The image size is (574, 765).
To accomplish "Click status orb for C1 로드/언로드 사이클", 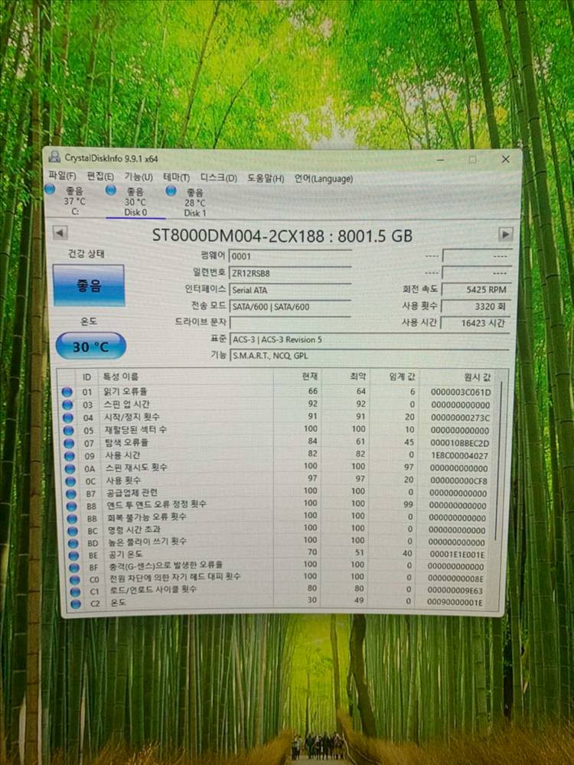I will 75,591.
